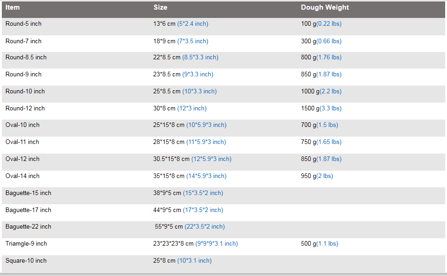Click the 30.5*15*8 cm size value
447x276 pixels.
171,159
